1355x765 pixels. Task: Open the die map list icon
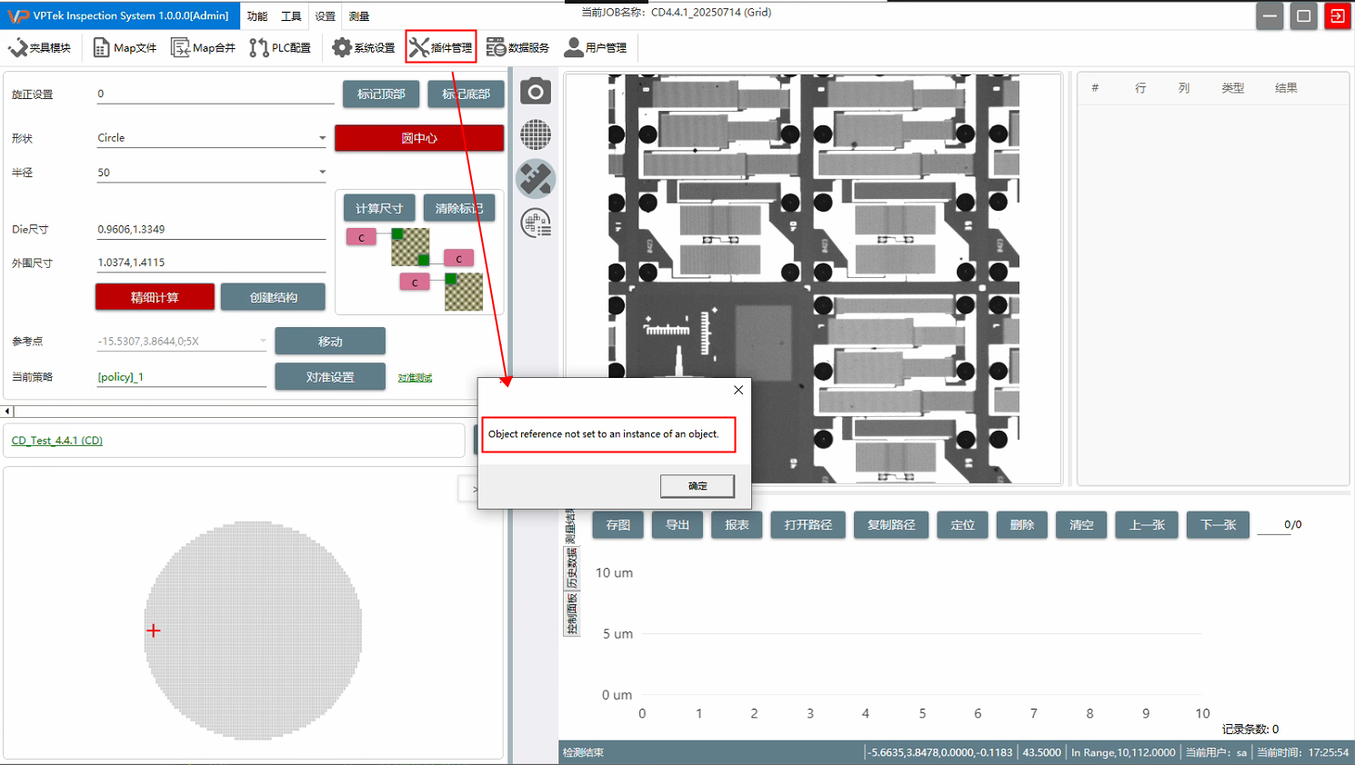tap(536, 223)
